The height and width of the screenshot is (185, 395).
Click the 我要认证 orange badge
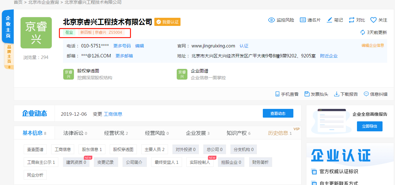click(x=167, y=22)
